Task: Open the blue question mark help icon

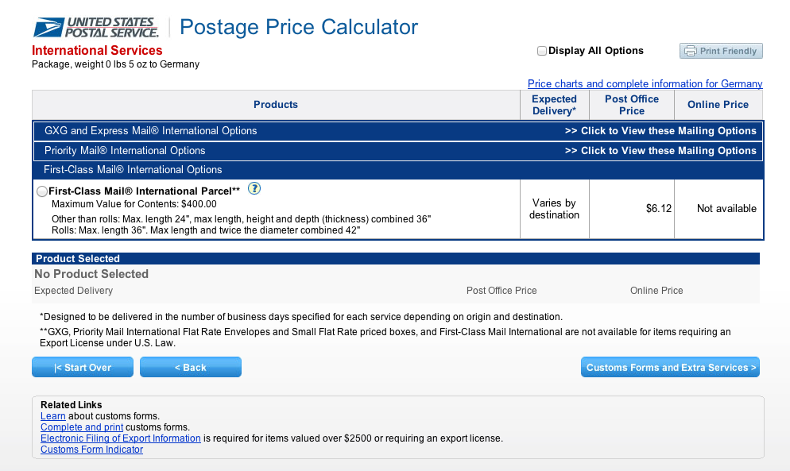Action: point(254,188)
